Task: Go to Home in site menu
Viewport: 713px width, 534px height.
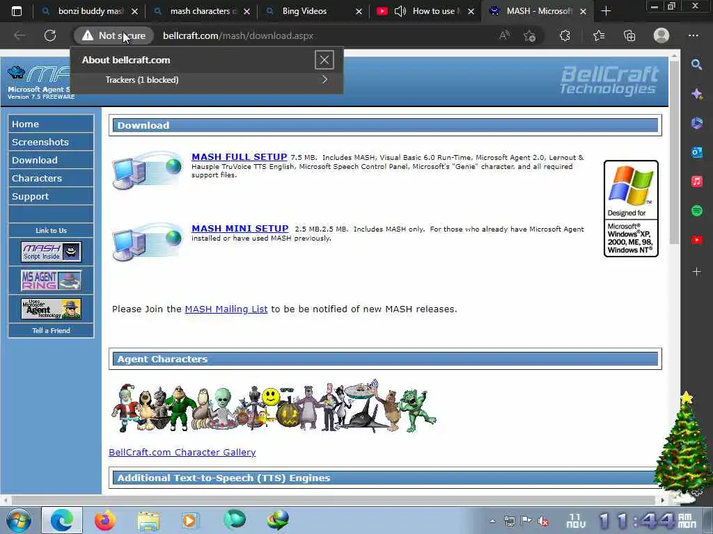Action: tap(51, 124)
